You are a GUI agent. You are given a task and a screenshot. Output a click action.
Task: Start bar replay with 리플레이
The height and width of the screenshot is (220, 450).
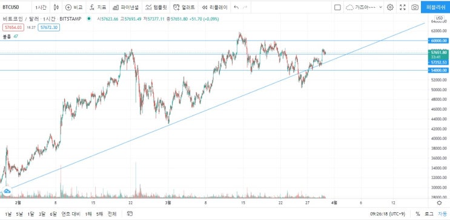[x=214, y=7]
